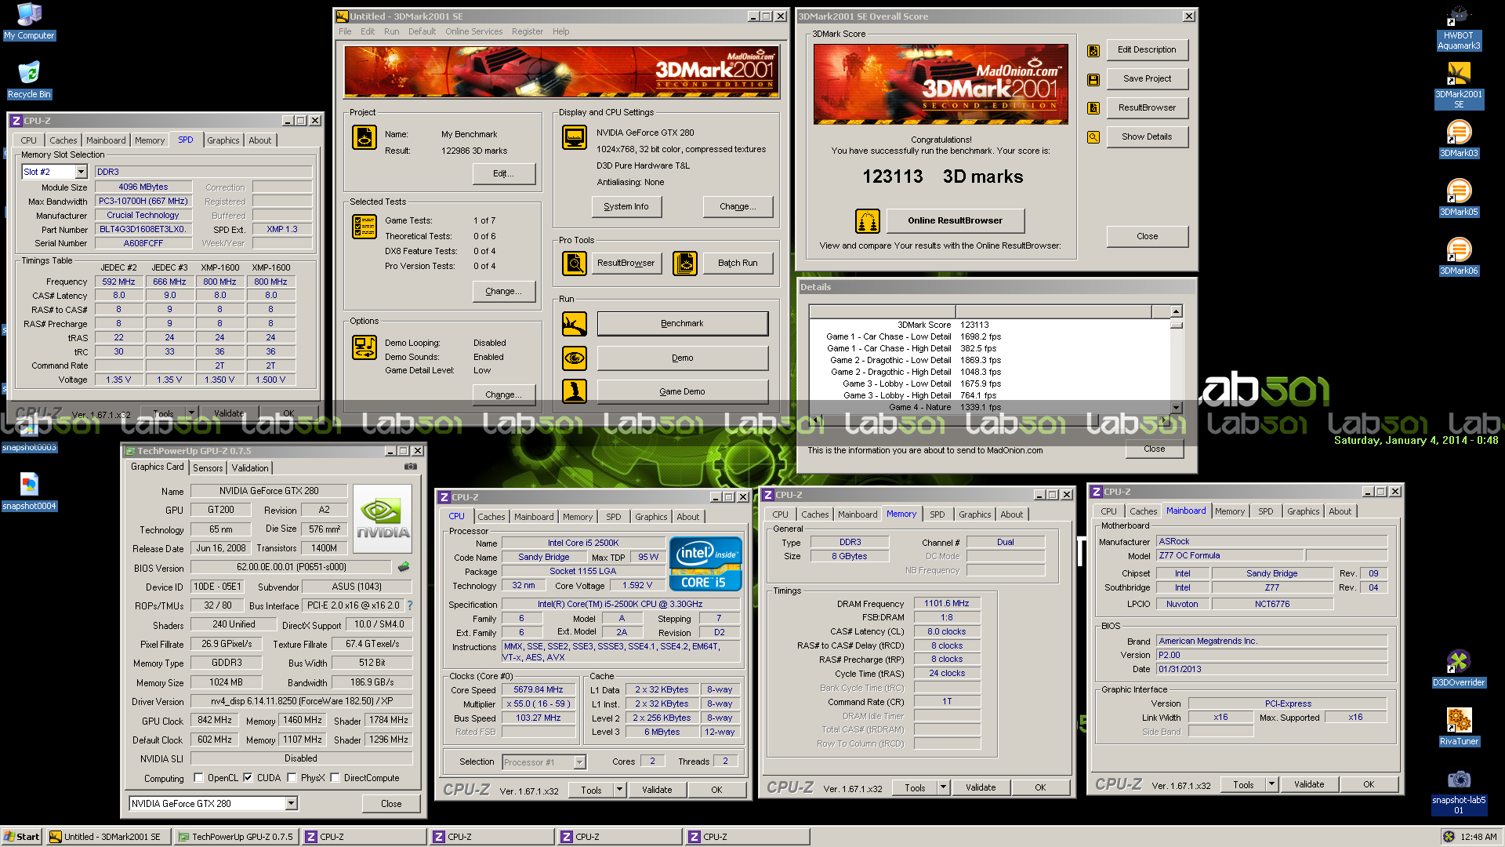
Task: Click GPU-Z screenshot camera icon
Action: [410, 467]
